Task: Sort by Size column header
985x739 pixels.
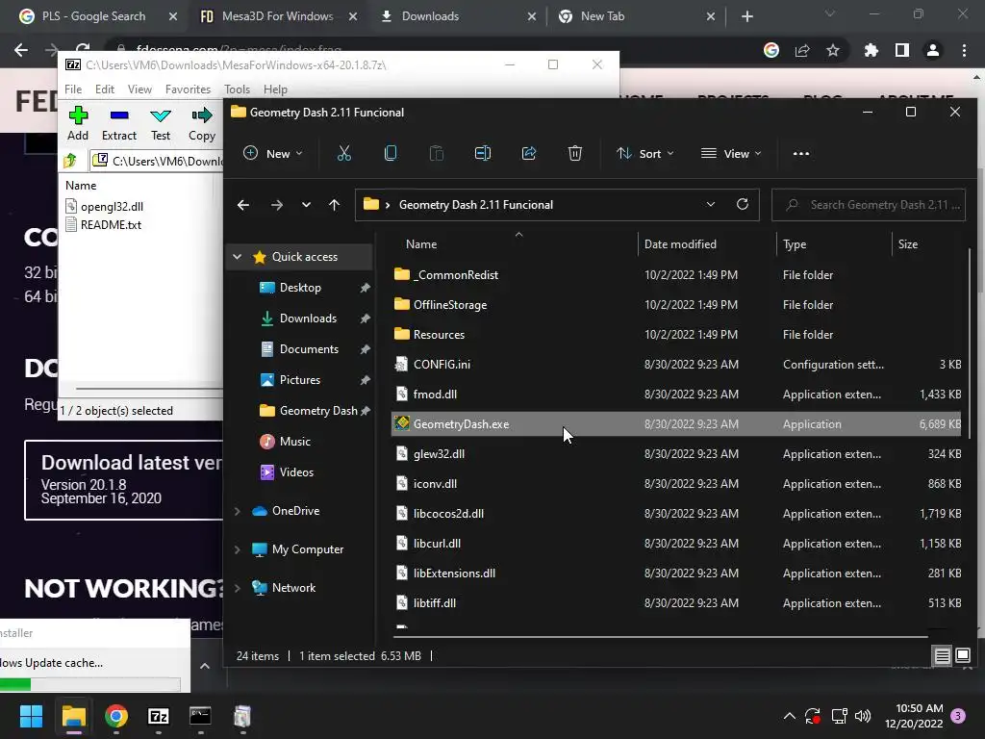Action: click(x=908, y=243)
